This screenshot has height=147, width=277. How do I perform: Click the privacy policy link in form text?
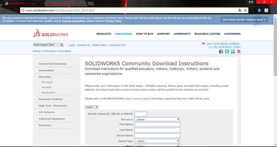pos(142,98)
